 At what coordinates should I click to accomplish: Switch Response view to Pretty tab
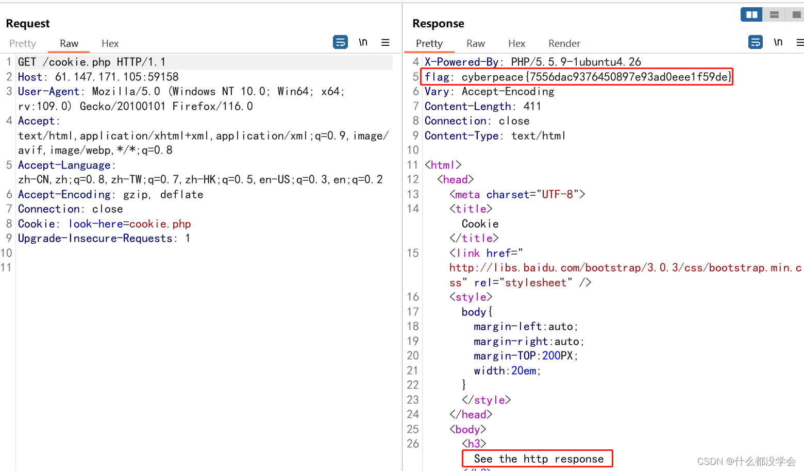click(429, 43)
